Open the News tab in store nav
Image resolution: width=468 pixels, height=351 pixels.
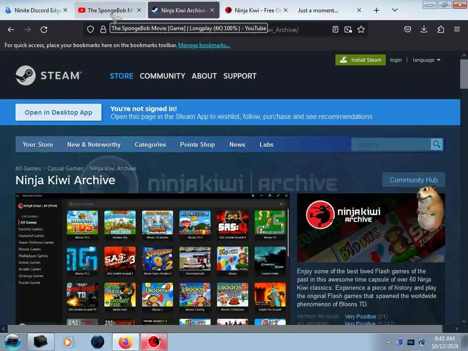click(237, 144)
